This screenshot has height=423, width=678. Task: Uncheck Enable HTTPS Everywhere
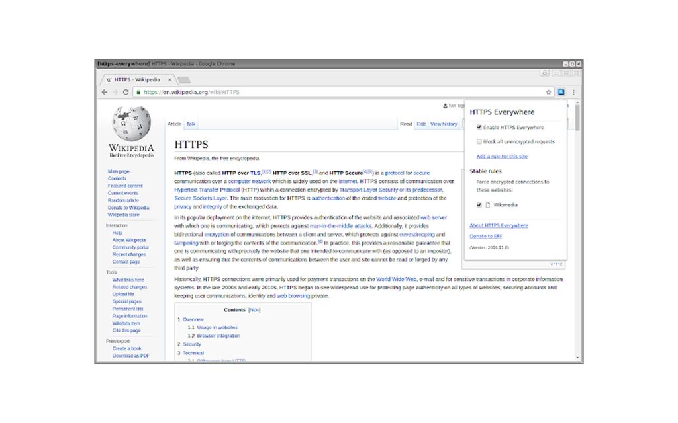(x=479, y=127)
